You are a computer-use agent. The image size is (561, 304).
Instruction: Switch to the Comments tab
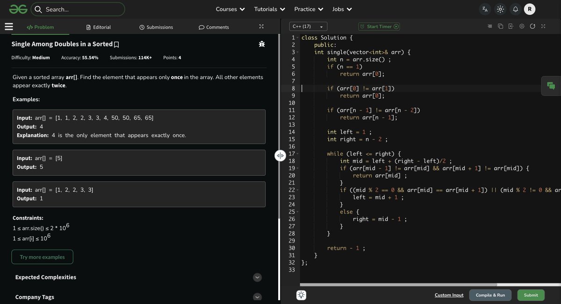(214, 27)
